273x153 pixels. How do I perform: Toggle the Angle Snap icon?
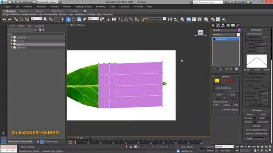pyautogui.click(x=126, y=19)
